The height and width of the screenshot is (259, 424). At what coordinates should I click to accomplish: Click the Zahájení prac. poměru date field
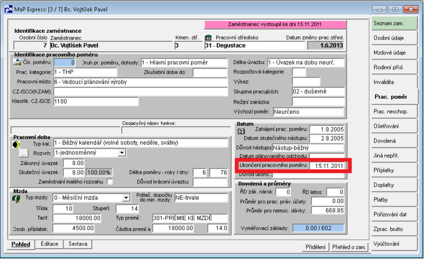click(326, 129)
